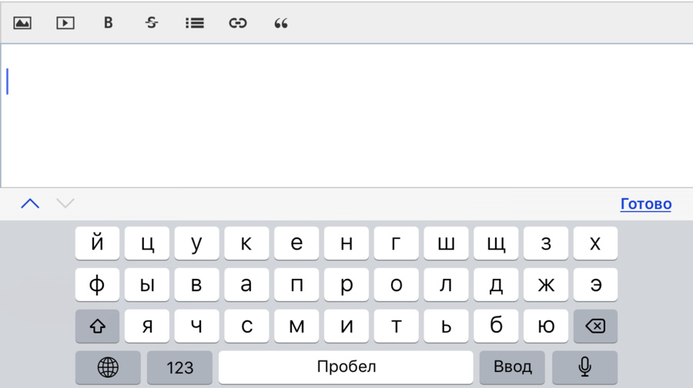This screenshot has height=388, width=693.
Task: Tap the ы key
Action: click(x=147, y=284)
